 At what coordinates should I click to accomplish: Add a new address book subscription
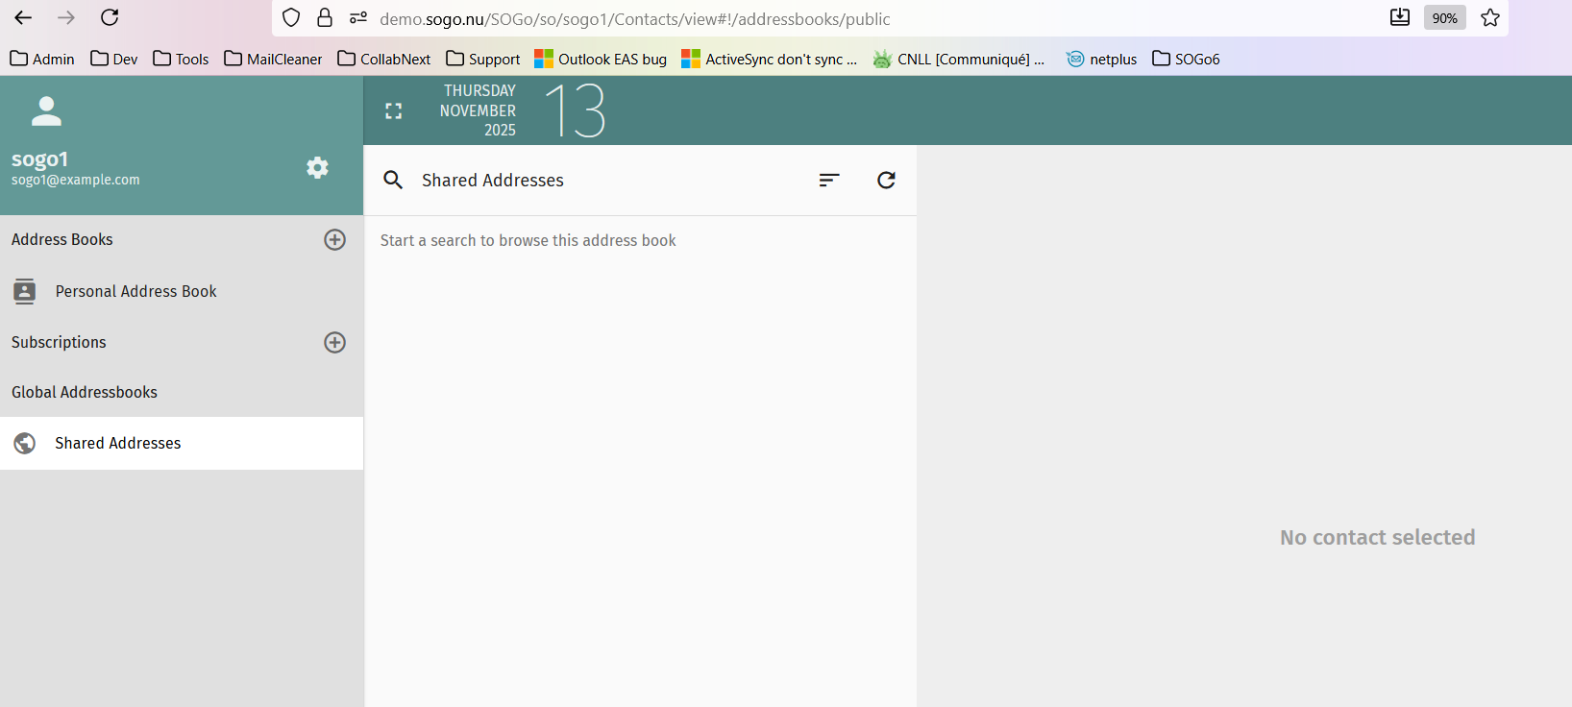[334, 342]
